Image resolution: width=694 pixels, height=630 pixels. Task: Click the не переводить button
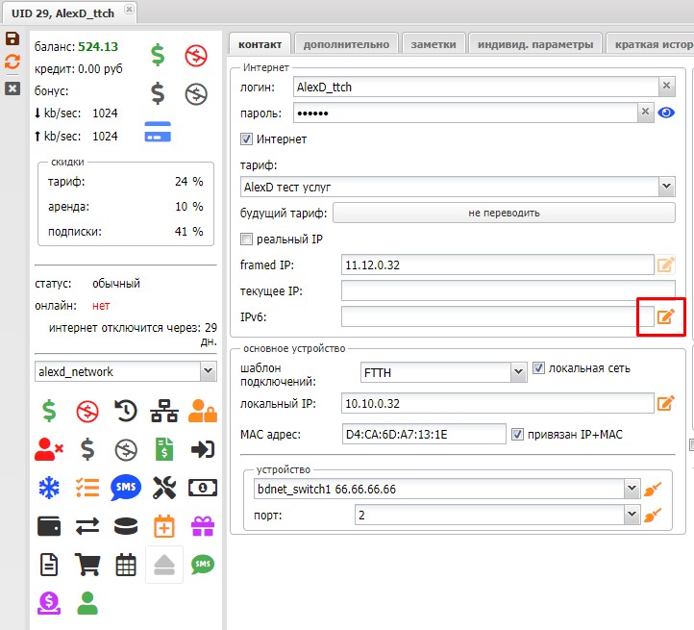pos(504,213)
